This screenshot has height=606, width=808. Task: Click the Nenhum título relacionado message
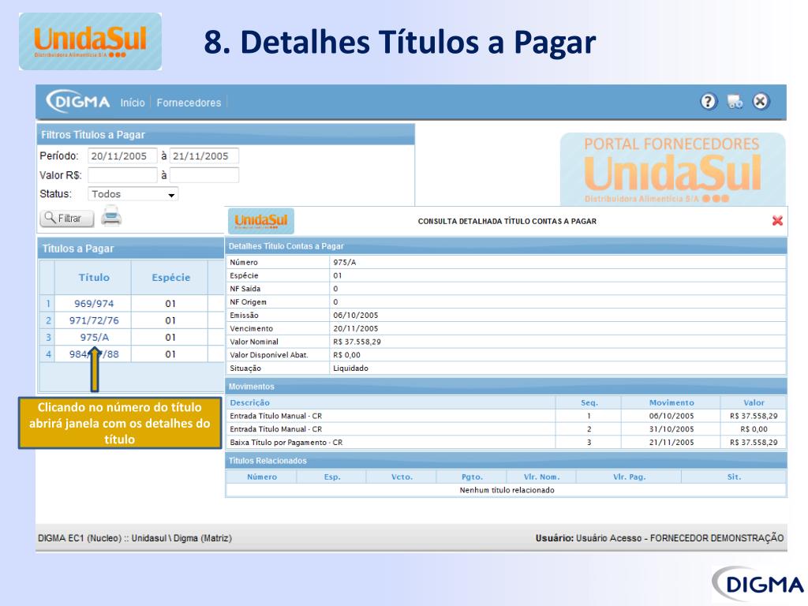click(x=507, y=490)
